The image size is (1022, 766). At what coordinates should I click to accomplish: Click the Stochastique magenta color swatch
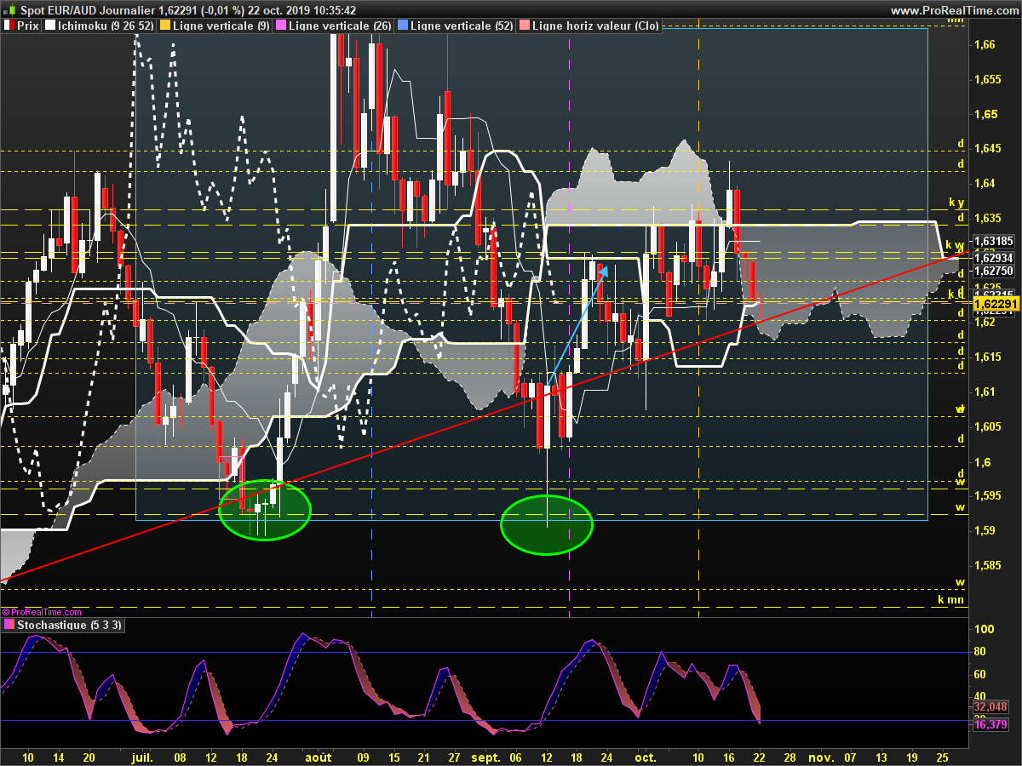[9, 624]
